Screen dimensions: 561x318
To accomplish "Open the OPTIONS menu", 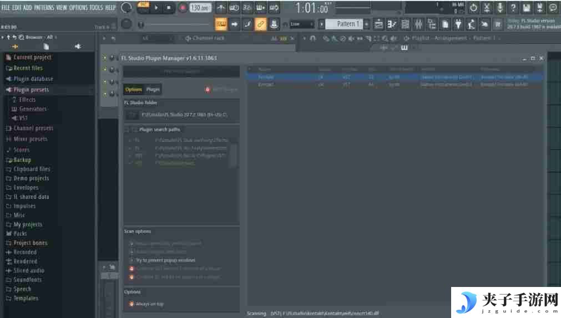I will click(x=78, y=8).
